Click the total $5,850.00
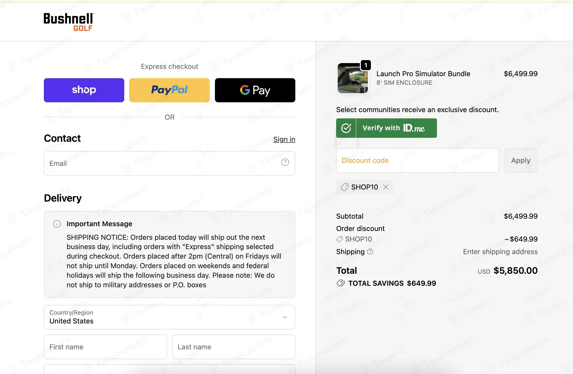573x374 pixels. [x=516, y=271]
